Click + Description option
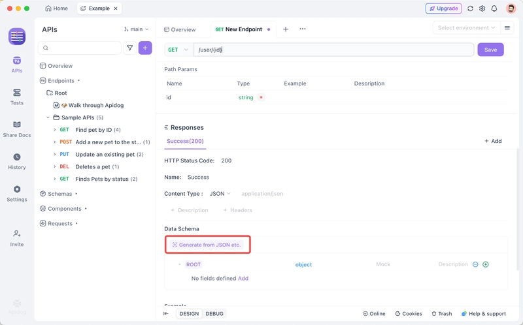 [x=190, y=210]
